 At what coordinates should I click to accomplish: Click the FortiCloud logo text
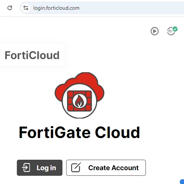point(32,55)
